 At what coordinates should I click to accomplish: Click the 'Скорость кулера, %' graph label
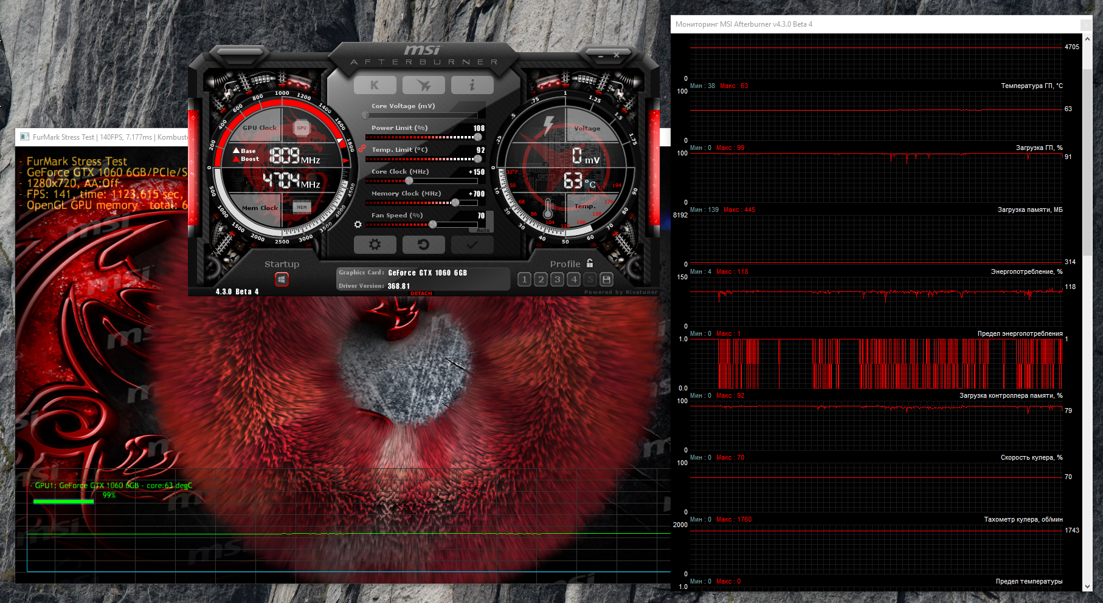point(1032,457)
